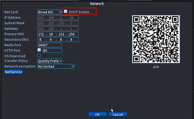
Task: Click the Network encryption label
Action: pos(20,66)
